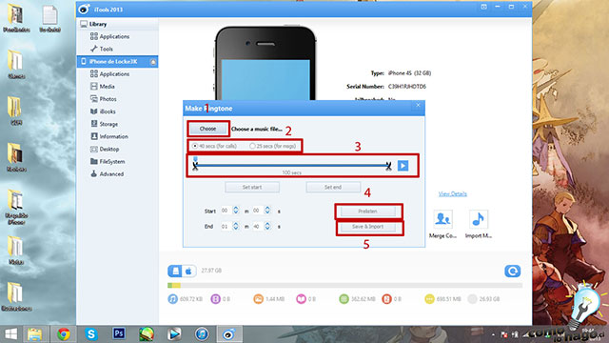Click the Set start button
The height and width of the screenshot is (343, 609).
252,187
